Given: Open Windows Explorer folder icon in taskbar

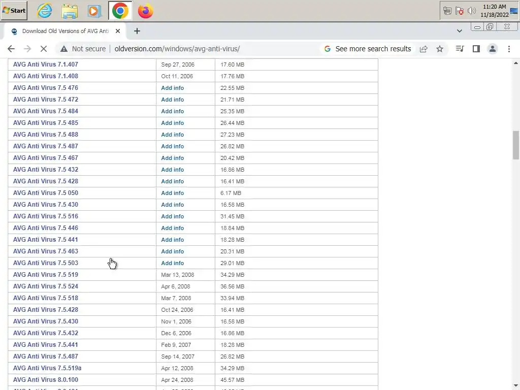Looking at the screenshot, I should [x=70, y=11].
